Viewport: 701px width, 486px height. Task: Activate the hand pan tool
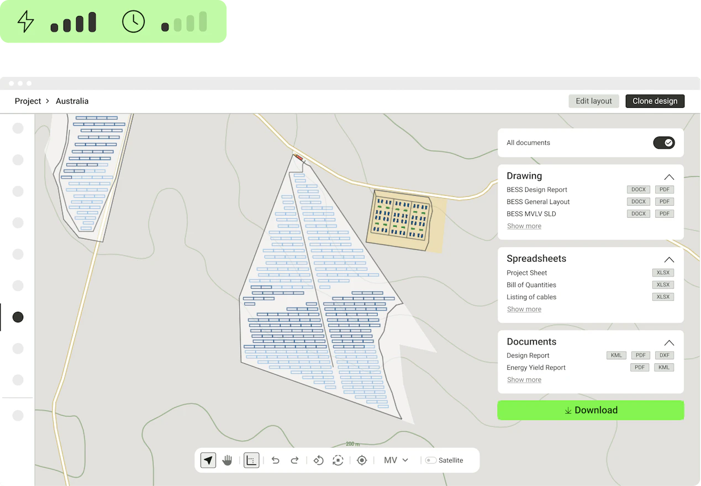227,460
